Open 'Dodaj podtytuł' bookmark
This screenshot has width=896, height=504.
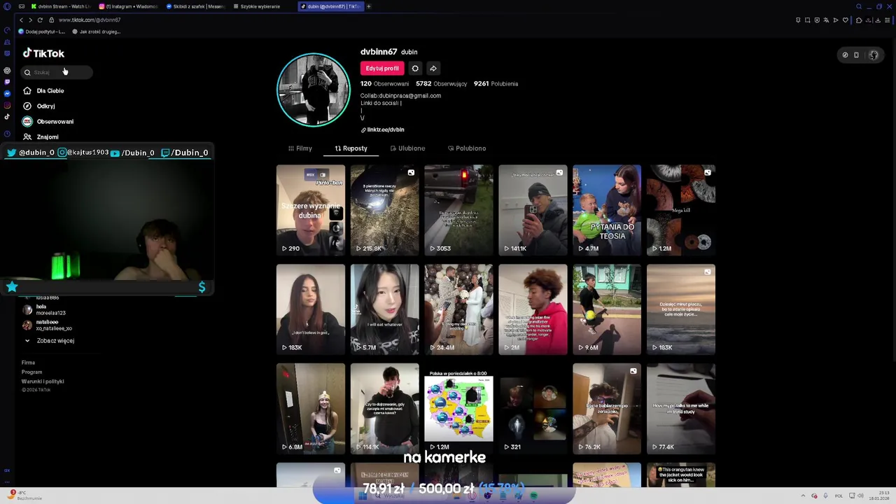tap(41, 31)
